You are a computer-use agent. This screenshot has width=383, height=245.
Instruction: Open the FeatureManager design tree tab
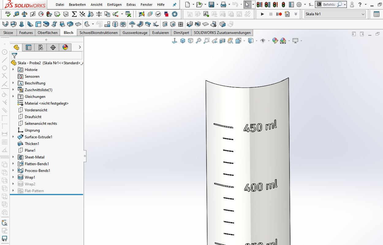(x=16, y=47)
